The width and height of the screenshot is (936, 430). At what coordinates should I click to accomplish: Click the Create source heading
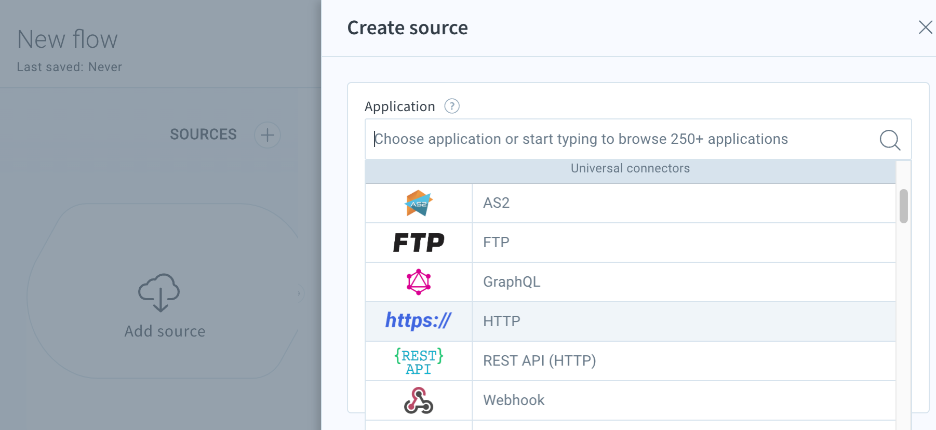pos(408,28)
